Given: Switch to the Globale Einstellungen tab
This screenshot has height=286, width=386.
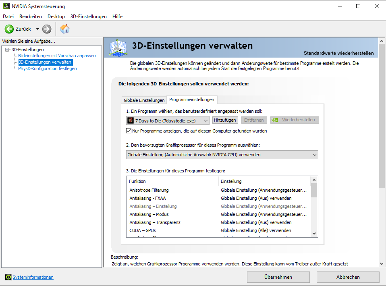Looking at the screenshot, I should [144, 100].
